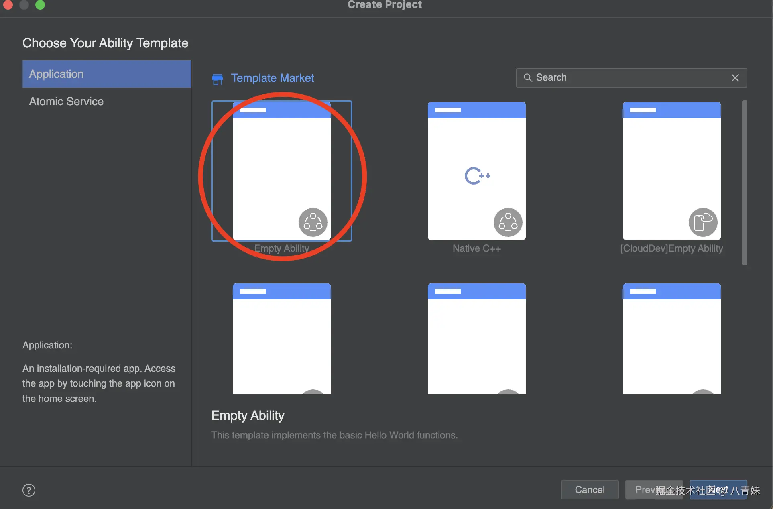
Task: Click the HarmonyOS badge on Empty Ability
Action: (x=313, y=222)
